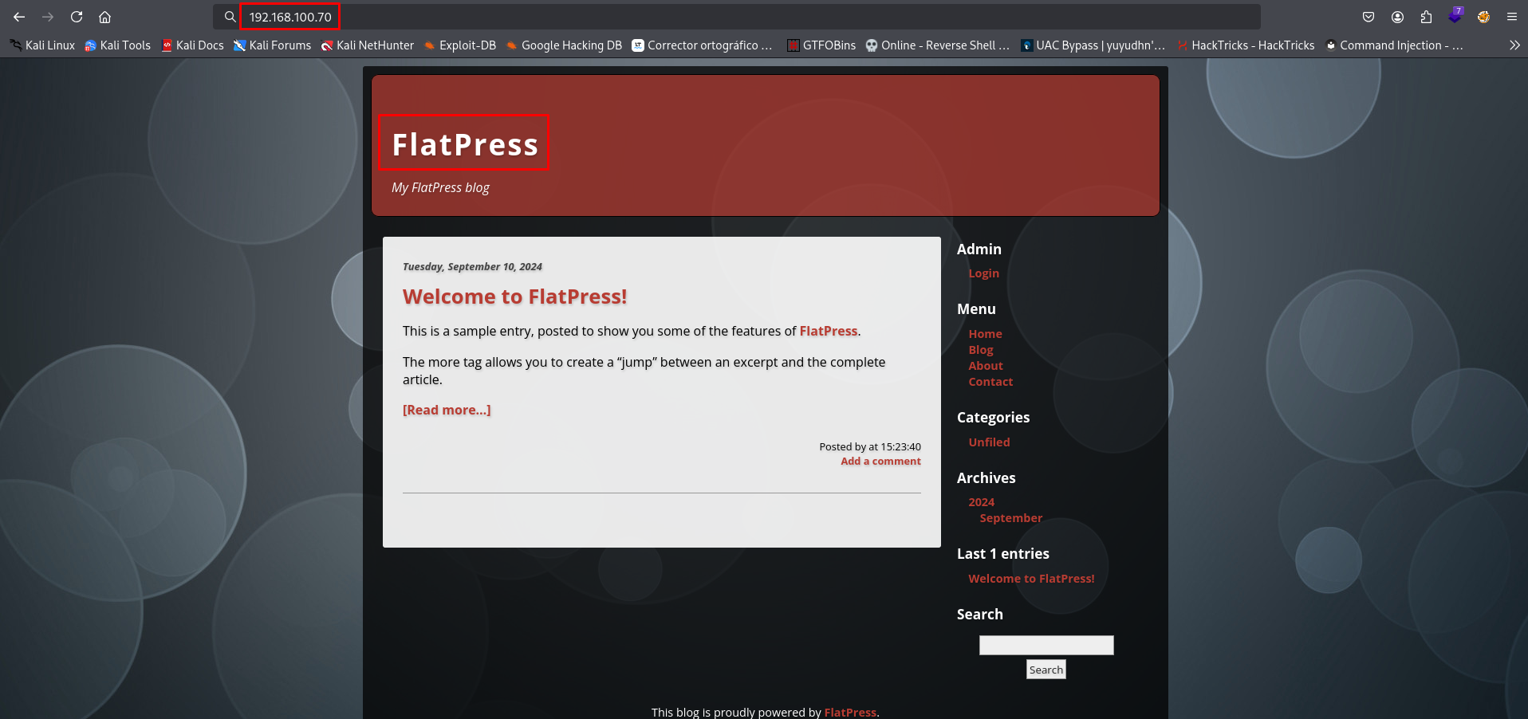1528x719 pixels.
Task: Open Welcome to FlatPress! under Last entries
Action: pyautogui.click(x=1031, y=579)
